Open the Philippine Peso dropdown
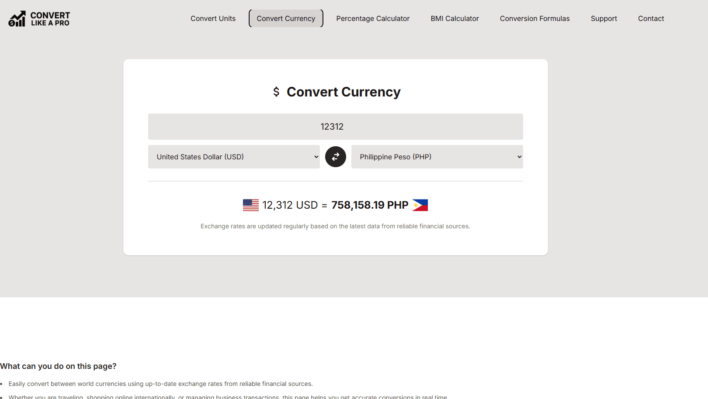708x399 pixels. [437, 157]
